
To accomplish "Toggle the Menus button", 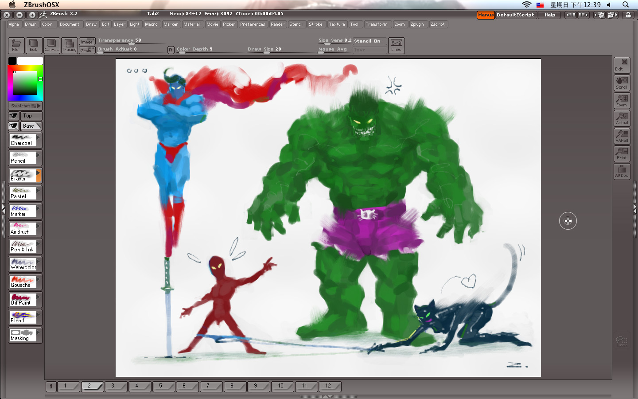I will 486,15.
